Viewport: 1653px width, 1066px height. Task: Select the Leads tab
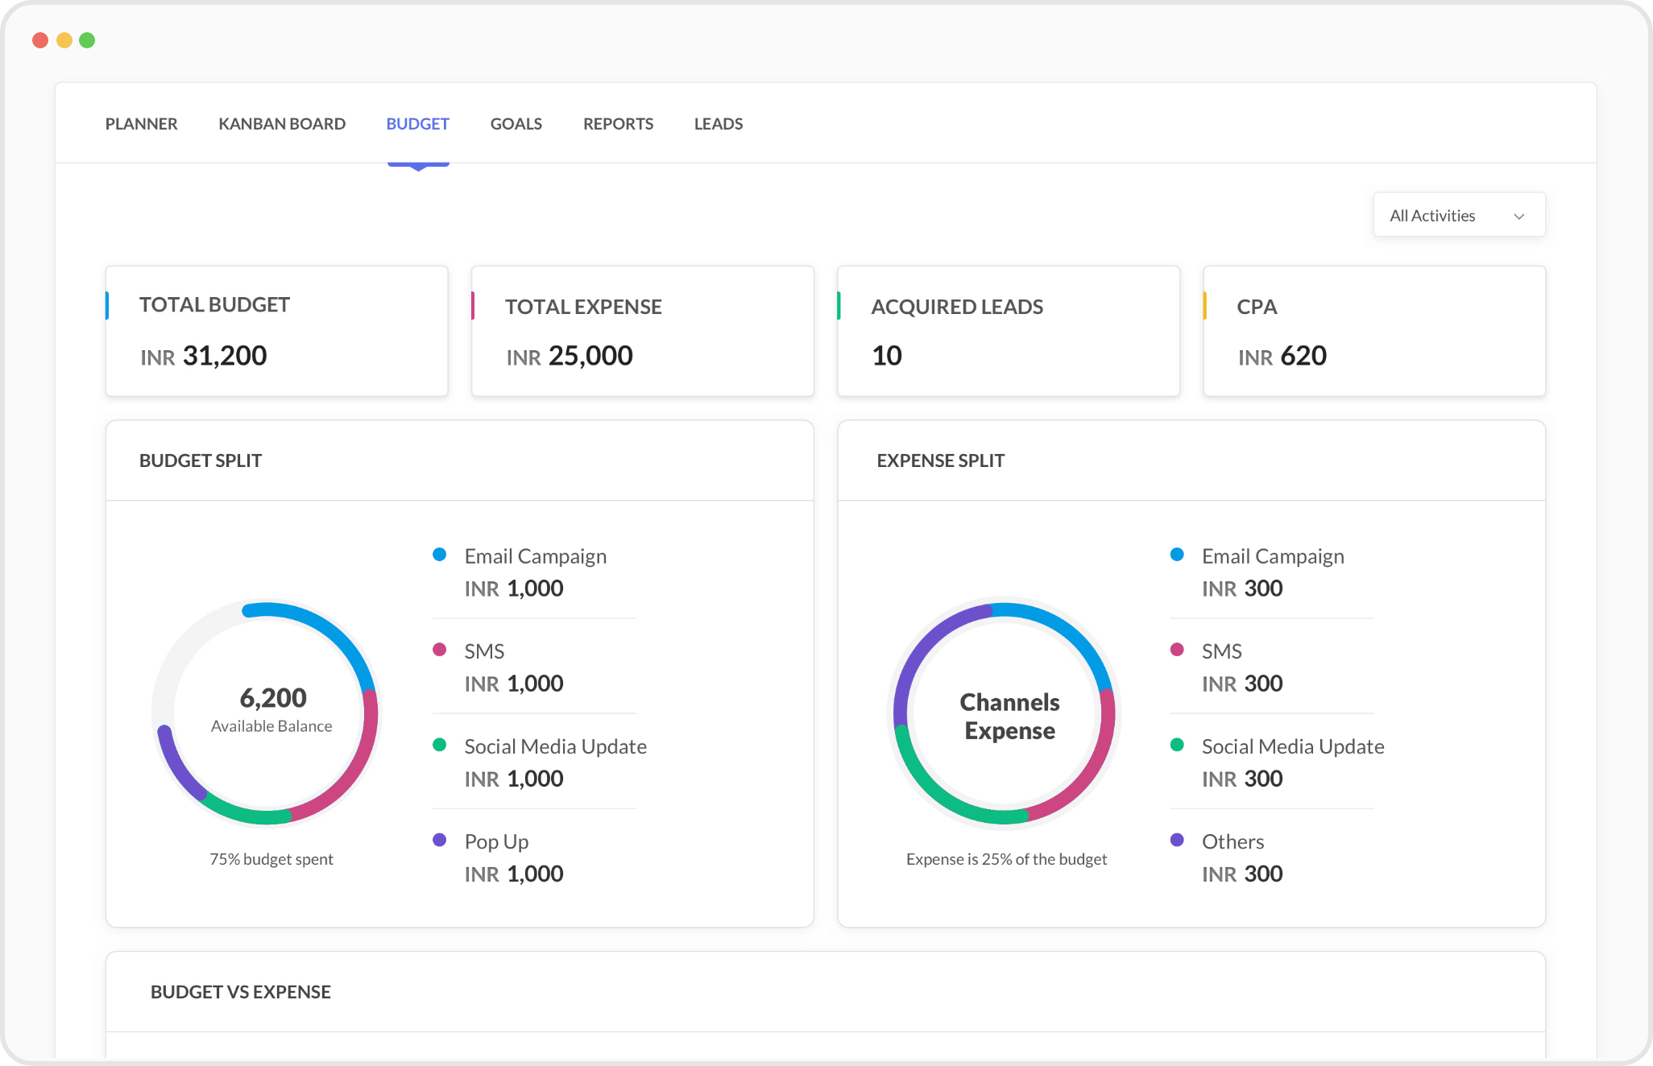click(x=718, y=123)
